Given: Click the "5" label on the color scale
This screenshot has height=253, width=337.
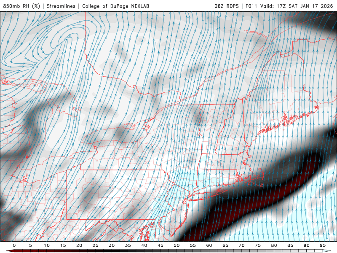Looking at the screenshot, I should (x=30, y=245).
